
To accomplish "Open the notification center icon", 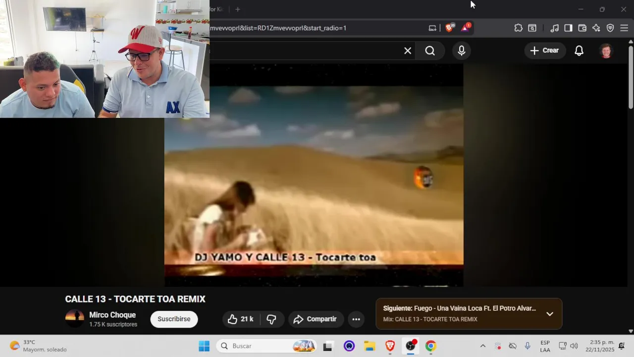I will click(622, 346).
